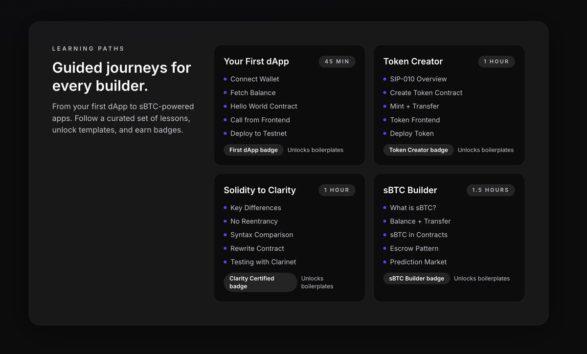Click the Prediction Market lesson
This screenshot has height=354, width=587.
coord(418,262)
